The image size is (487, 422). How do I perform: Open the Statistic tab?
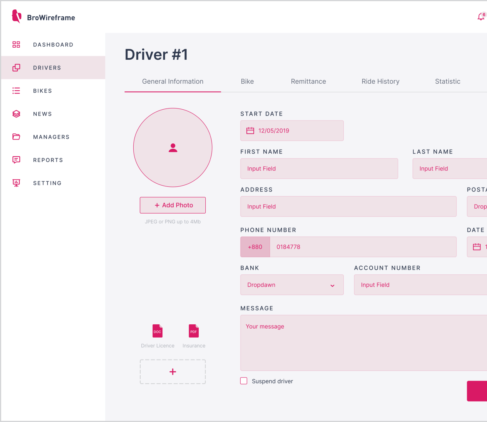[447, 81]
